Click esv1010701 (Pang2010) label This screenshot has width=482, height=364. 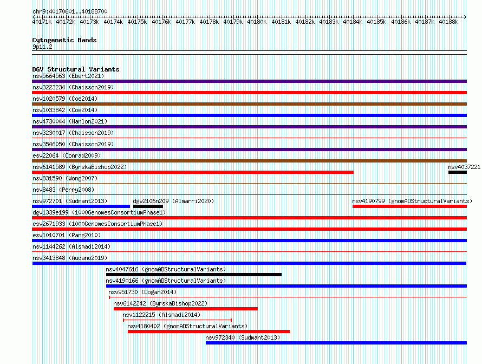point(67,235)
